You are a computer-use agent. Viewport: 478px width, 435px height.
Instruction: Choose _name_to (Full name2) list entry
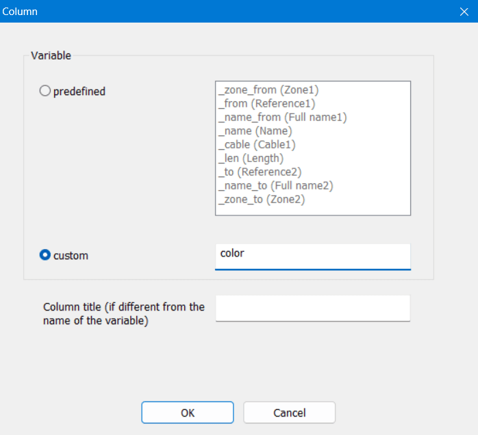(275, 186)
